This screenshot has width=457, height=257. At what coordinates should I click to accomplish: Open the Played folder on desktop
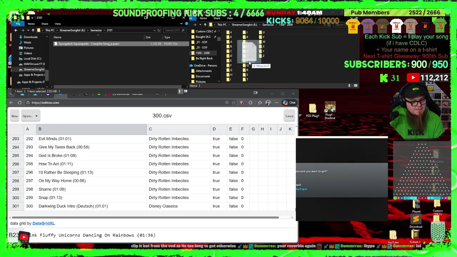(416, 207)
